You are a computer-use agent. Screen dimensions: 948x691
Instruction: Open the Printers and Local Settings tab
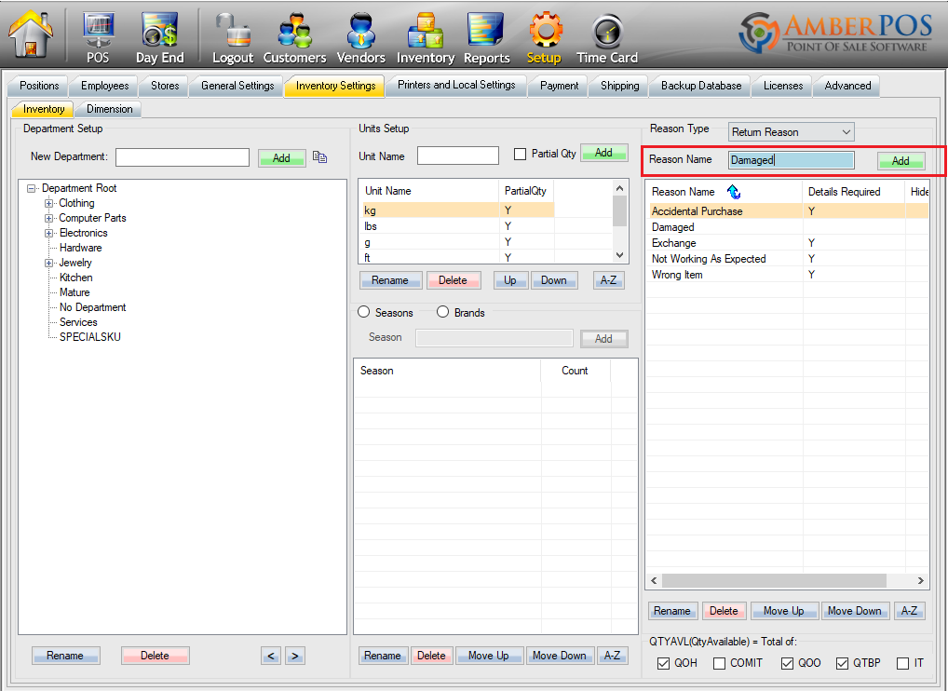[x=456, y=86]
